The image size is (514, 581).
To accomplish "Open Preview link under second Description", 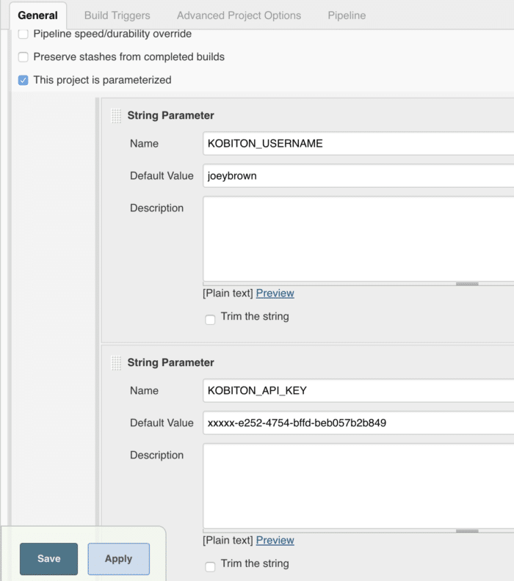I will pos(275,540).
